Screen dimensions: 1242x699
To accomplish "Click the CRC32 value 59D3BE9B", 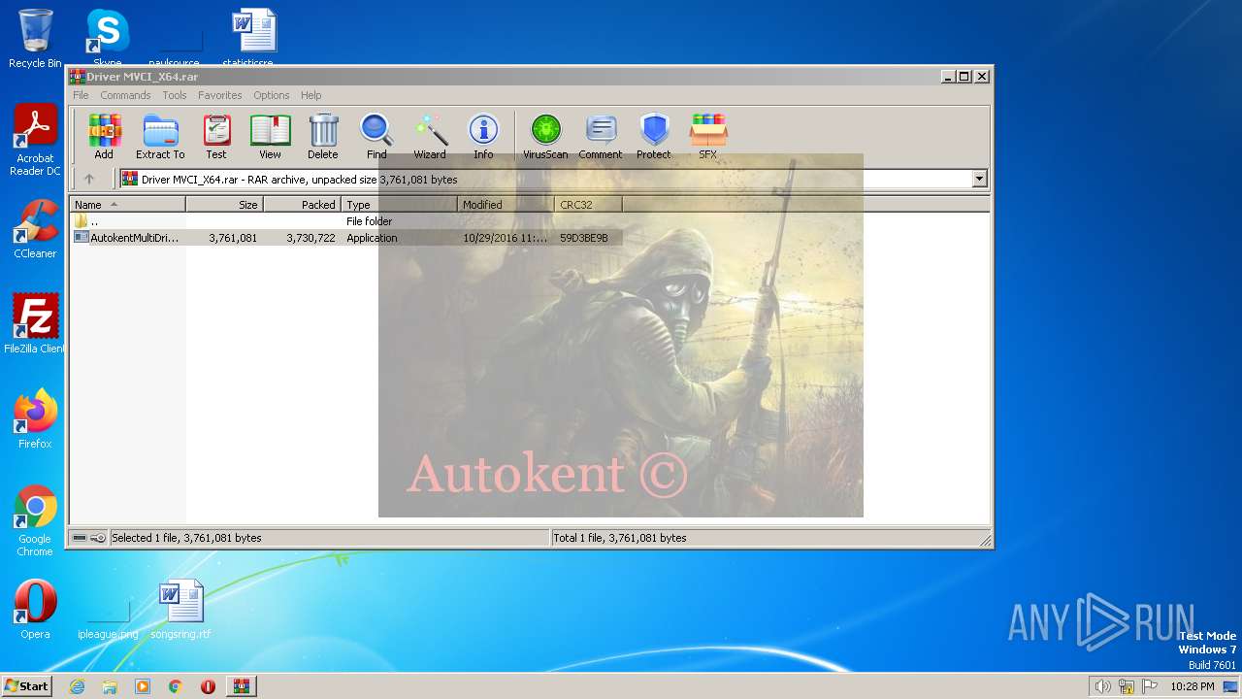I will [584, 238].
